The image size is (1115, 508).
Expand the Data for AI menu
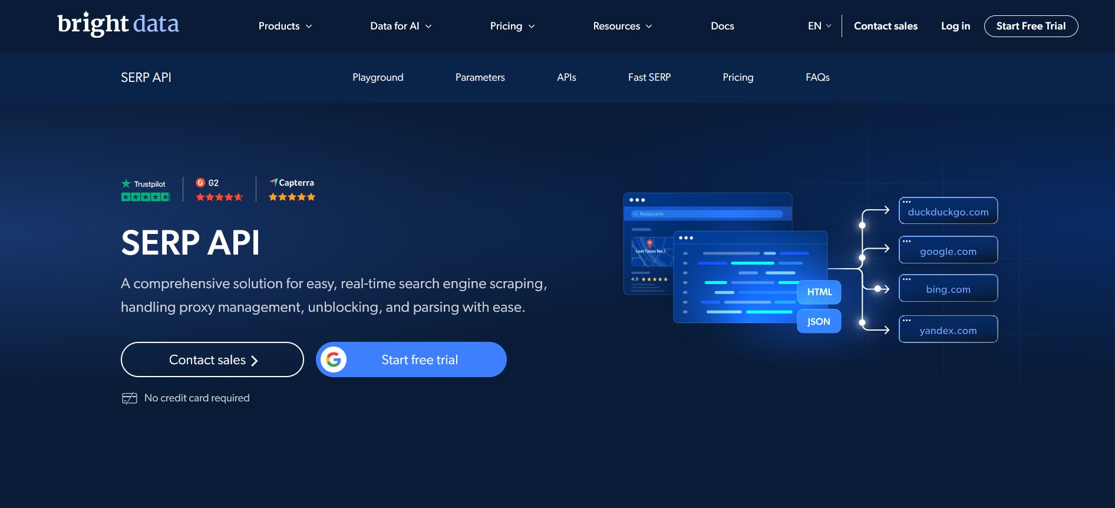point(401,26)
